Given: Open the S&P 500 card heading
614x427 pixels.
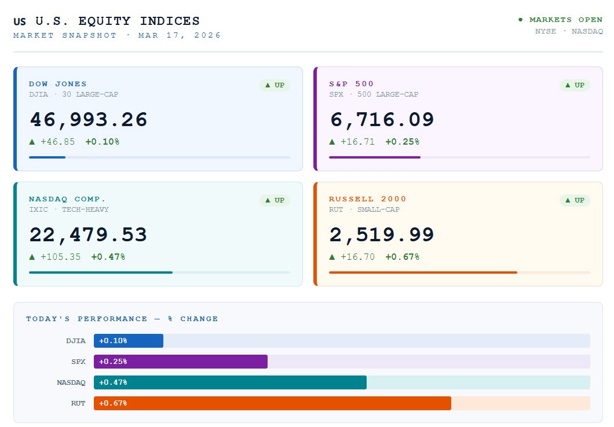Looking at the screenshot, I should click(x=352, y=84).
